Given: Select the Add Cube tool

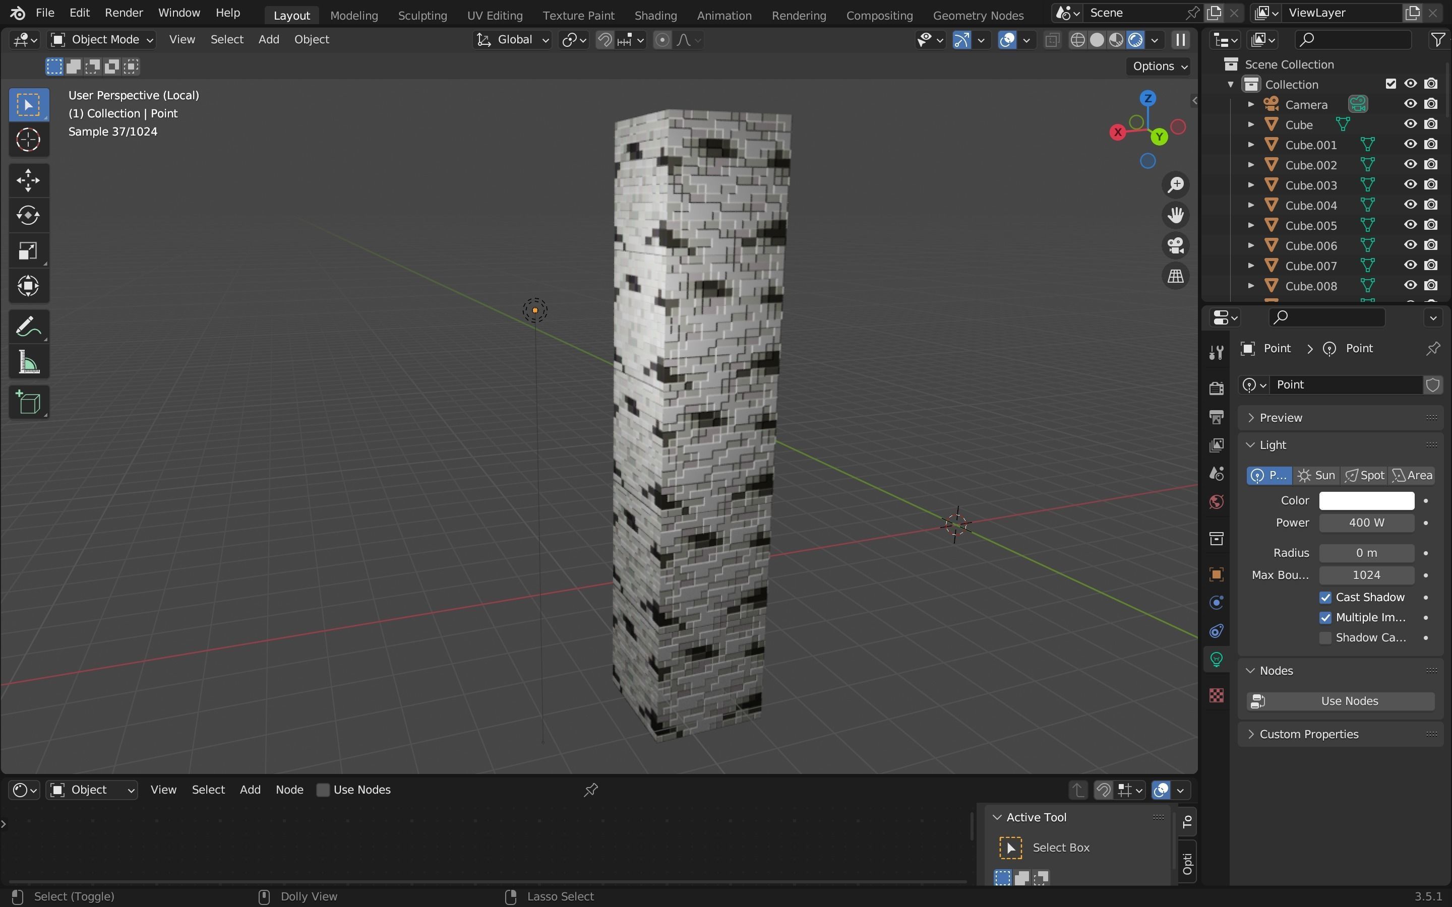Looking at the screenshot, I should [x=28, y=403].
